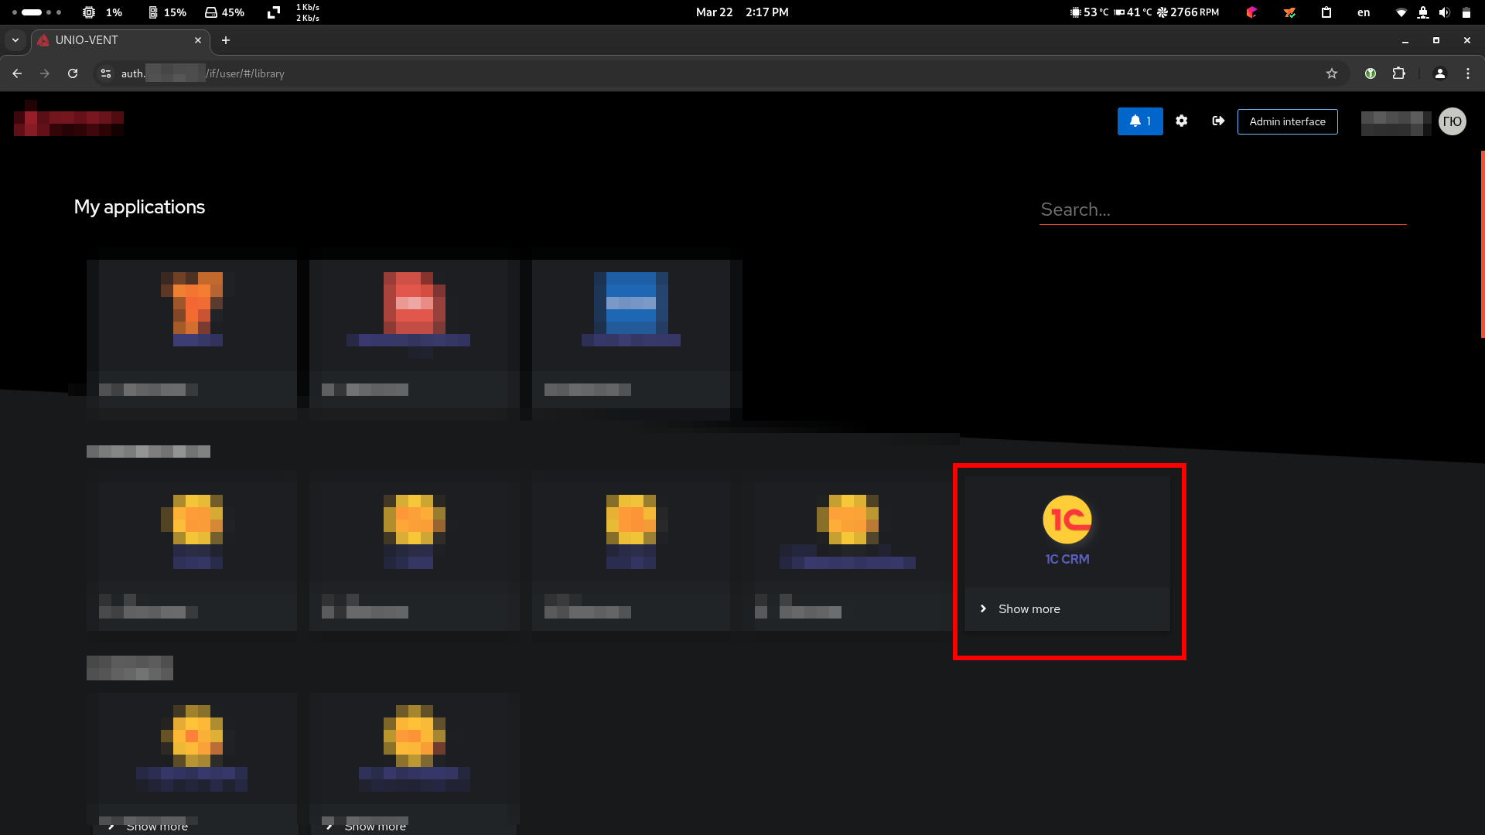This screenshot has width=1485, height=835.
Task: Click the sign out arrow icon
Action: click(x=1218, y=121)
